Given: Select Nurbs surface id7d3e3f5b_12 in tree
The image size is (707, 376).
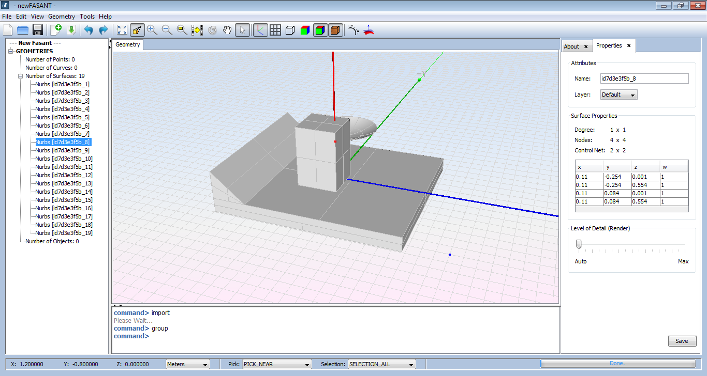Looking at the screenshot, I should click(63, 175).
